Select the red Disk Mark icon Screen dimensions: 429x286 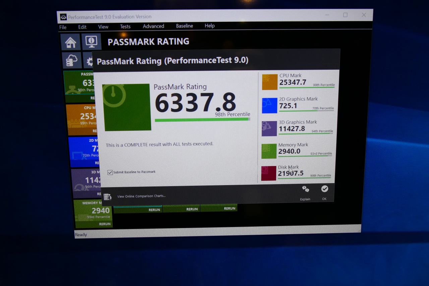(x=269, y=173)
